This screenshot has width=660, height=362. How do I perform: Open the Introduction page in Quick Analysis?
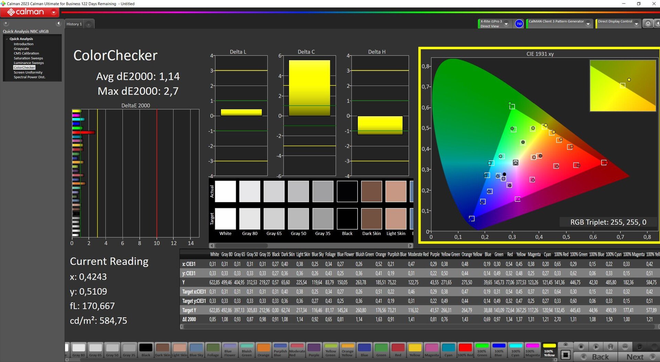click(x=23, y=44)
